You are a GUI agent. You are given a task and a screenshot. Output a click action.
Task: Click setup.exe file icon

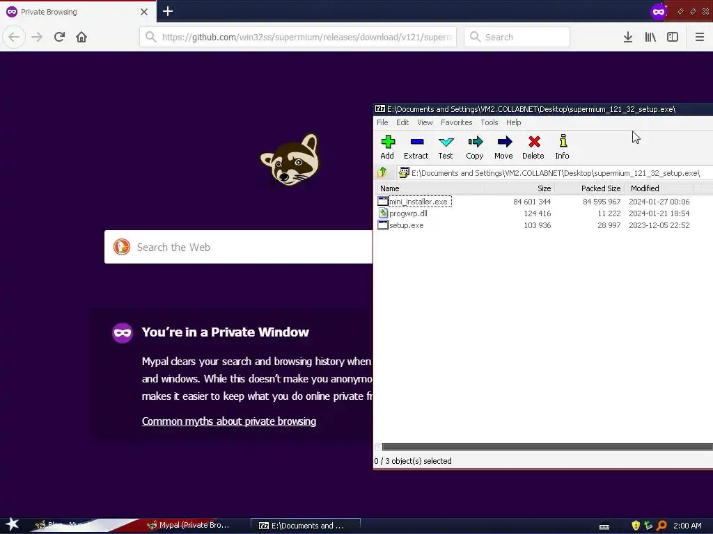coord(383,225)
